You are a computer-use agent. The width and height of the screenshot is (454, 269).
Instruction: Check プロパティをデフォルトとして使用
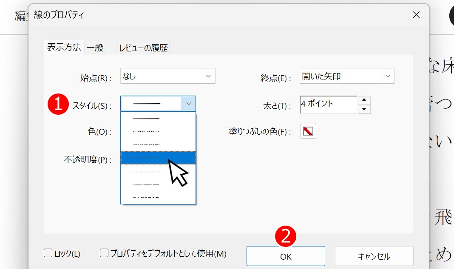(103, 253)
